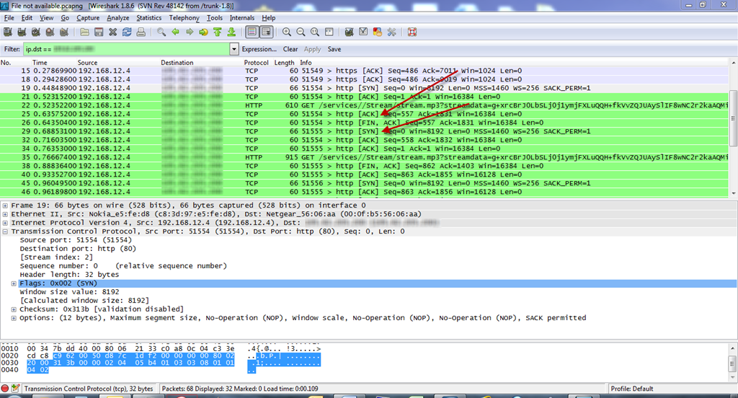The width and height of the screenshot is (738, 398).
Task: Reload the capture file
Action: click(127, 32)
